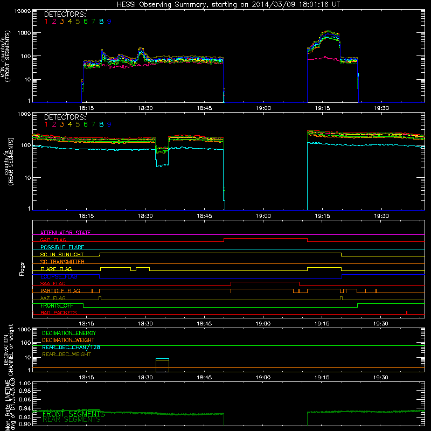Click the REAR_DEC_CHAN/128 legend entry
The image size is (431, 431).
71,347
